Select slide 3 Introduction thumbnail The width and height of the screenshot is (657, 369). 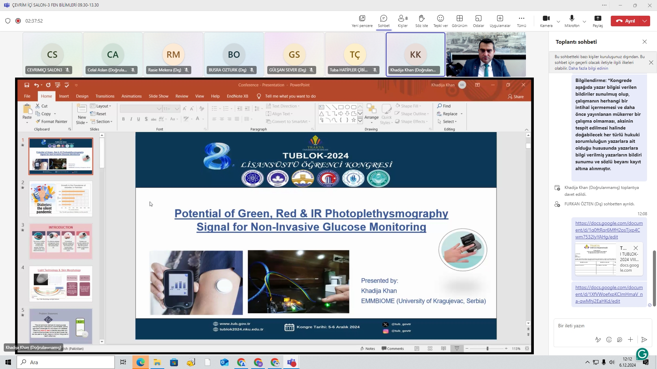[61, 241]
